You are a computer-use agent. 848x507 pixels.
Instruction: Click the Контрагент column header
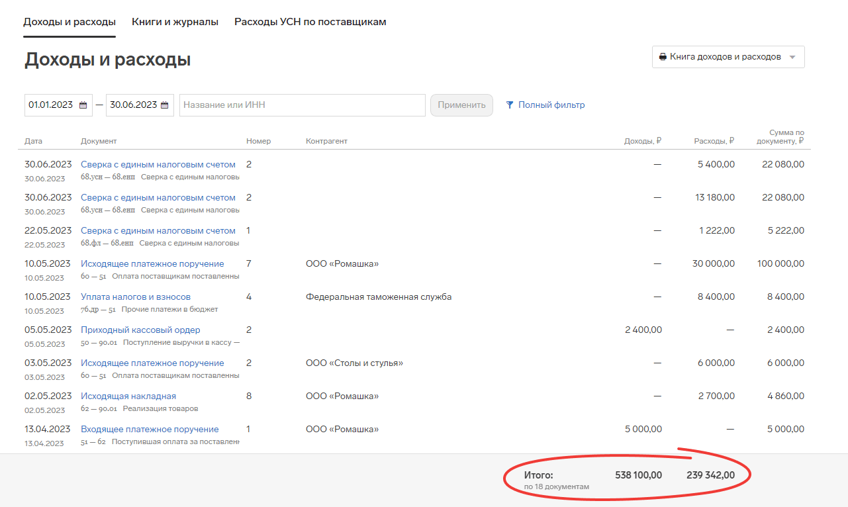326,141
